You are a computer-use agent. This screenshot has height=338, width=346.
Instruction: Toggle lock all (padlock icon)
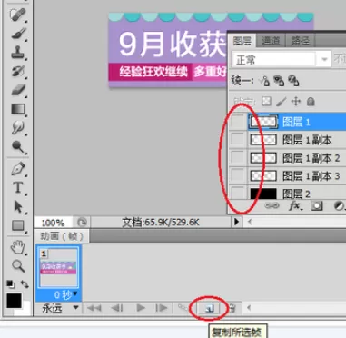(x=311, y=102)
